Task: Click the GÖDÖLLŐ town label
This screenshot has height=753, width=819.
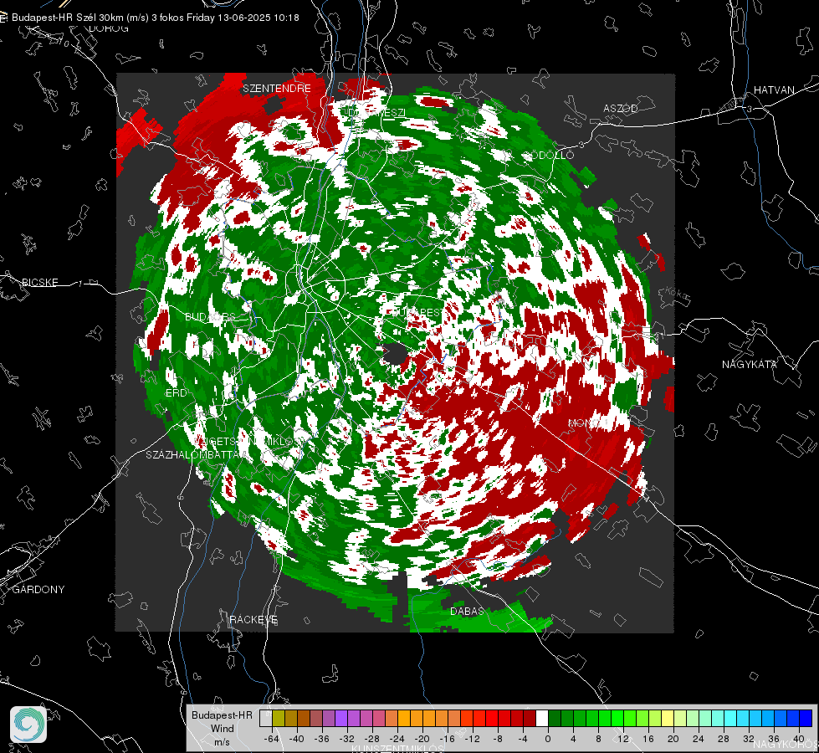Action: pos(549,155)
